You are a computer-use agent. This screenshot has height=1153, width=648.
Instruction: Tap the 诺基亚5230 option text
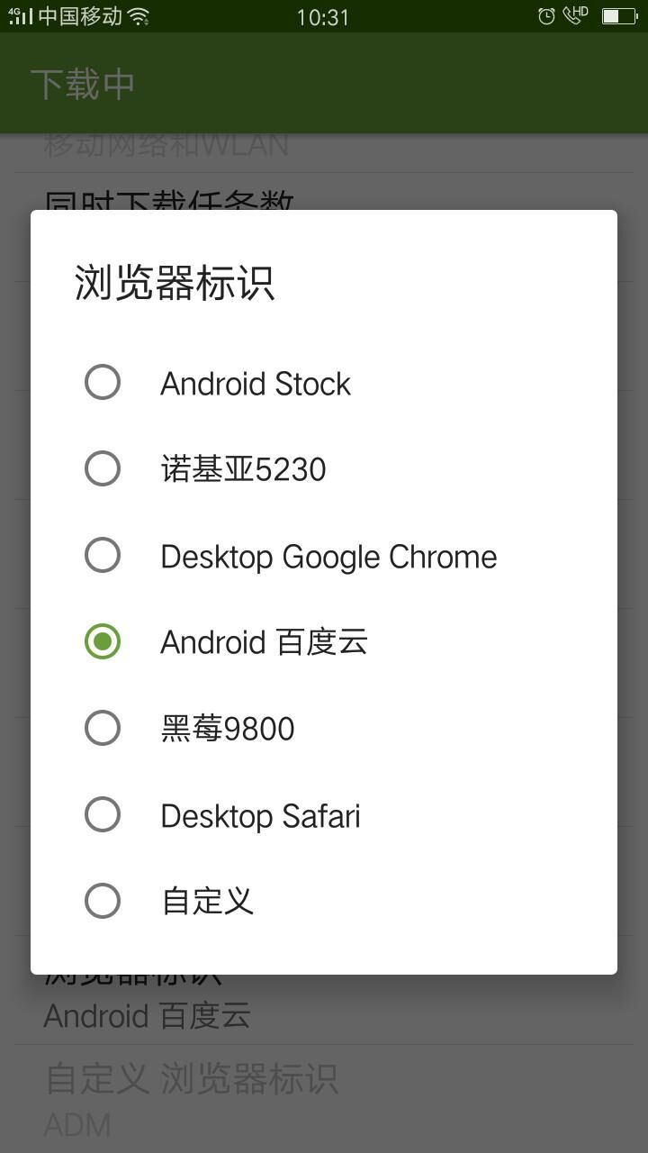(x=243, y=469)
